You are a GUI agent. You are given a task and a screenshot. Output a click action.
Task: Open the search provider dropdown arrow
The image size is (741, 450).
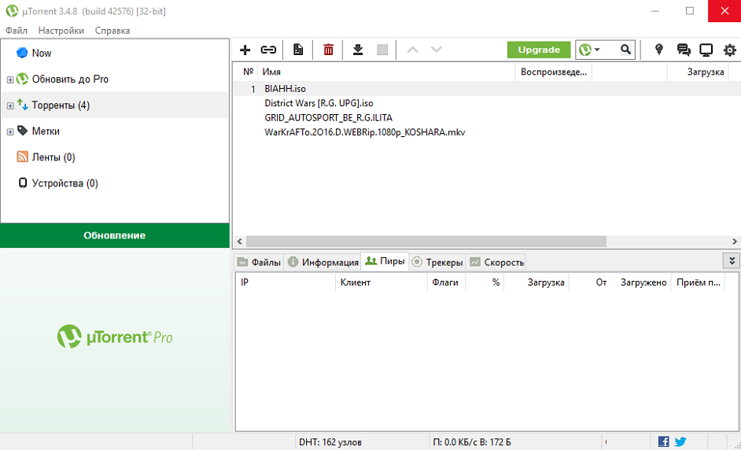pos(597,50)
